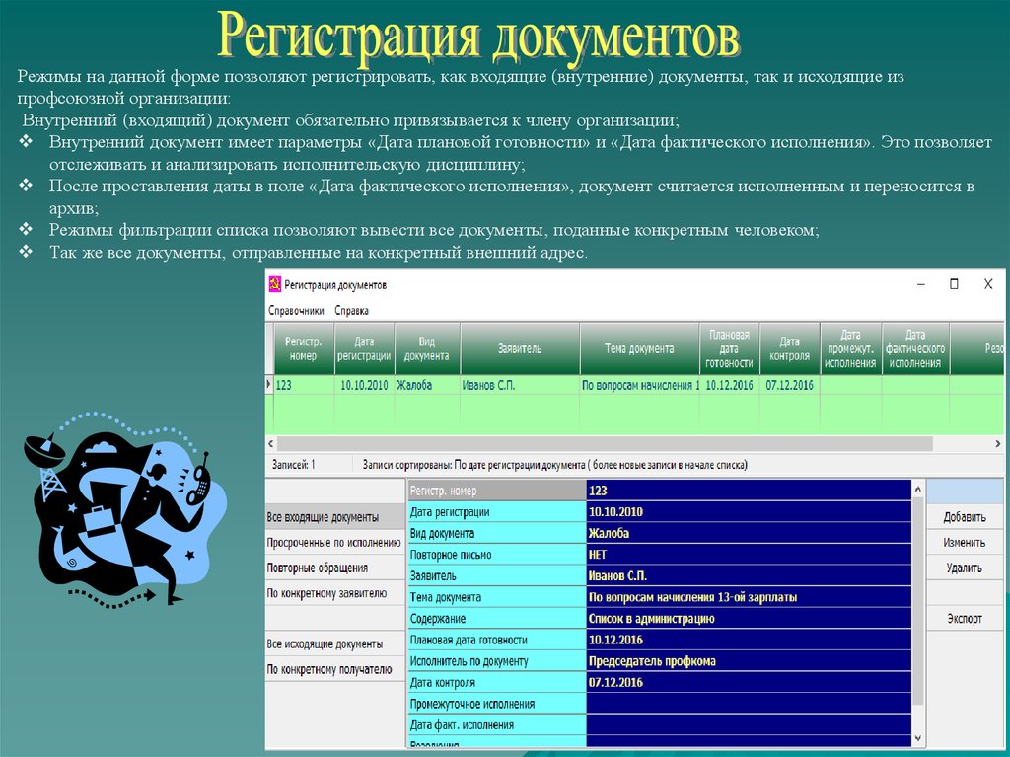Click the app icon in the title bar
The image size is (1010, 757).
coord(274,284)
